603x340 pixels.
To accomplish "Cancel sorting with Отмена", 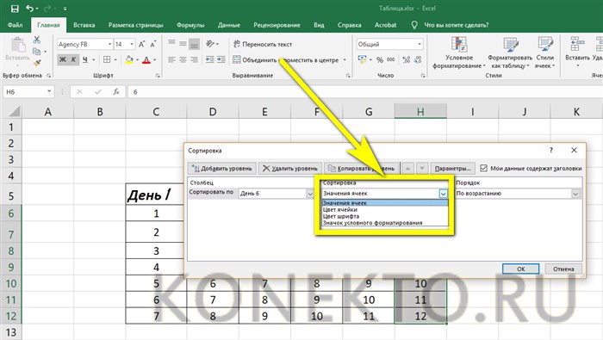I will point(563,269).
